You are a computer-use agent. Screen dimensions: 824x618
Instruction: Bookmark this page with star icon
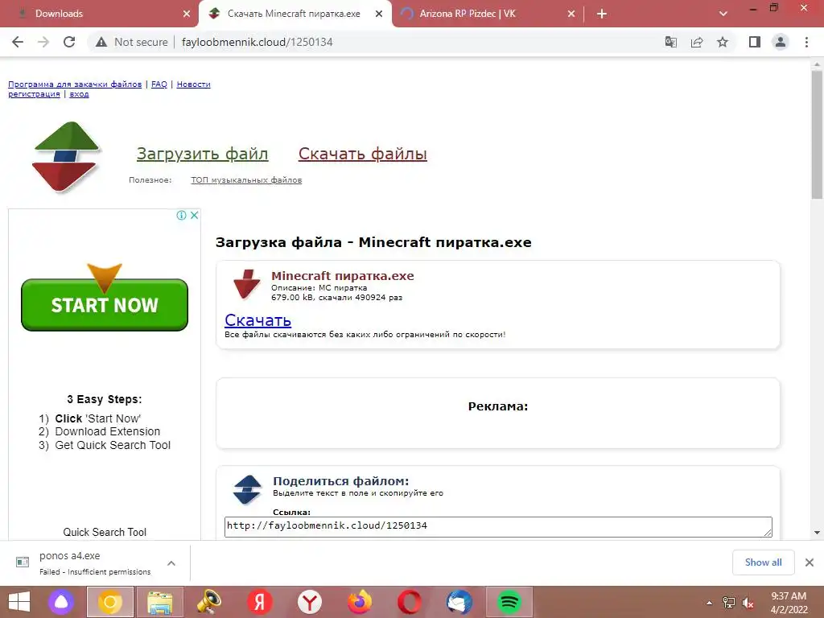pyautogui.click(x=723, y=42)
